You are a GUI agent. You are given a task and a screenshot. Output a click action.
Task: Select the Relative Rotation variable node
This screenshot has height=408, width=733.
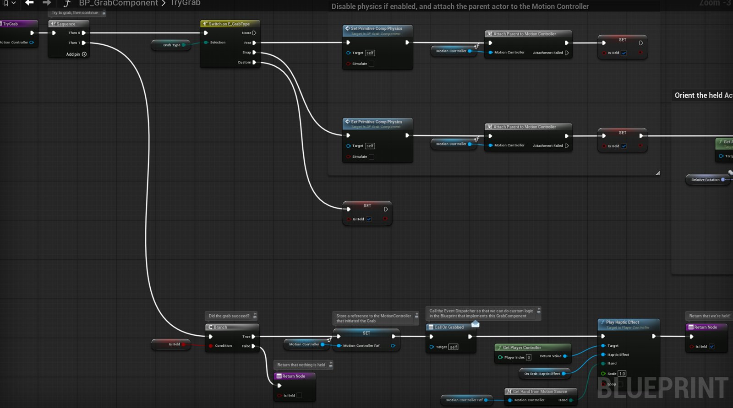pyautogui.click(x=708, y=180)
